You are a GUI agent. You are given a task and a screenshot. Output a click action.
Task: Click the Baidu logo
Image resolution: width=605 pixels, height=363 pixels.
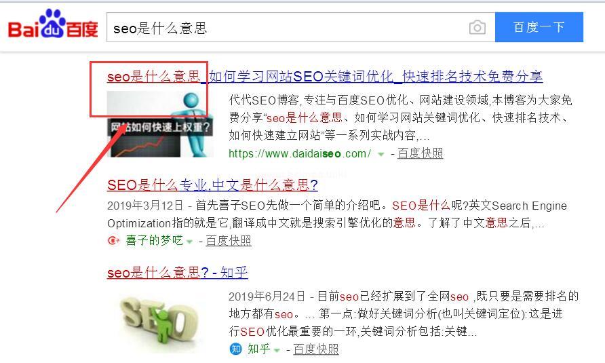click(53, 24)
